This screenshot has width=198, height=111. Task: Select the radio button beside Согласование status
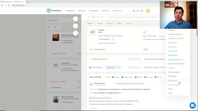[x=90, y=68]
